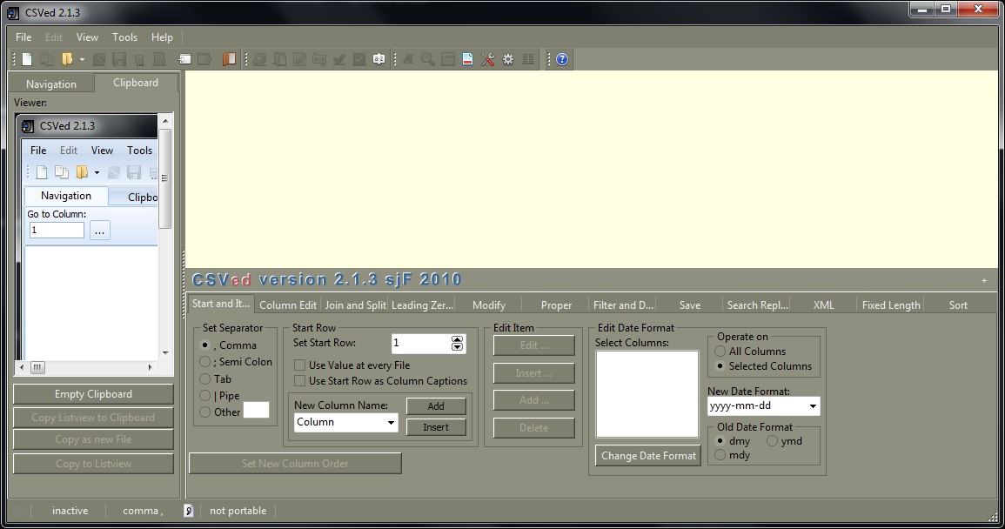This screenshot has width=1005, height=529.
Task: Open the XML tab
Action: 824,305
